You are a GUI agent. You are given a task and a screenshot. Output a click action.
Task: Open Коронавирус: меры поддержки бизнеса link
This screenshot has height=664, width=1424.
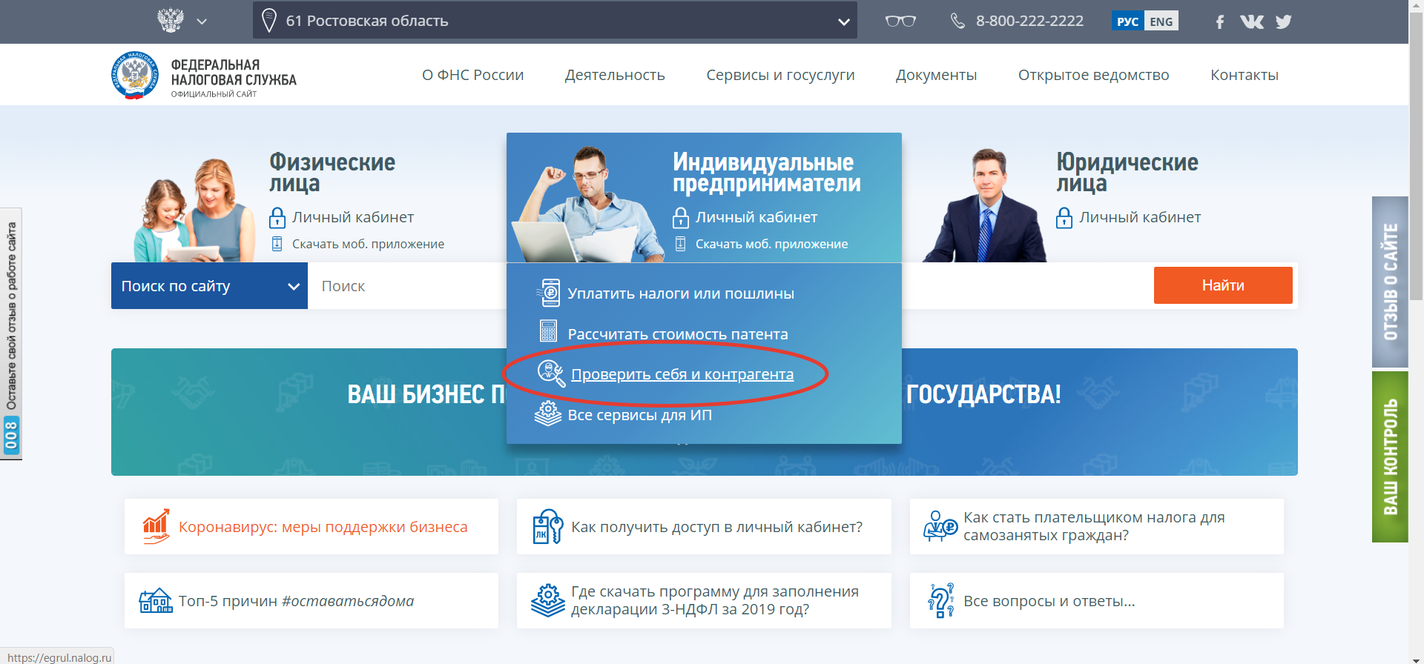(x=323, y=527)
